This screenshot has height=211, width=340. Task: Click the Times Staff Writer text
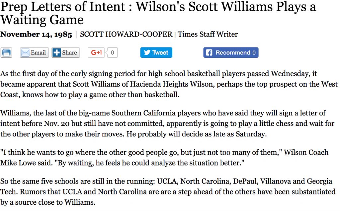[x=208, y=34]
